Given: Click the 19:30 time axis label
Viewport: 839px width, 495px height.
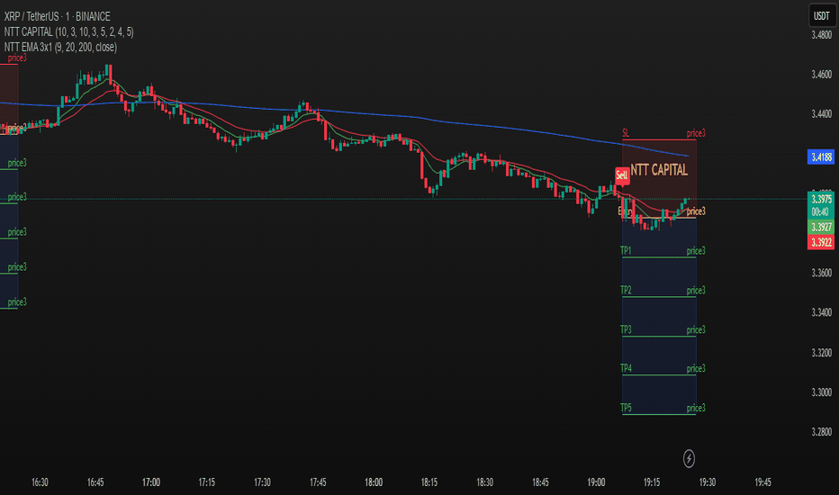Looking at the screenshot, I should 708,482.
